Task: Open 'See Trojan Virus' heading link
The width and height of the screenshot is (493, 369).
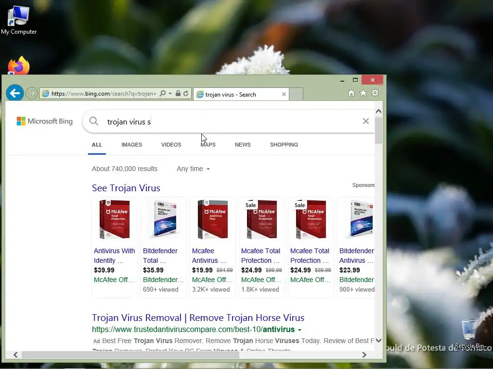Action: click(126, 188)
